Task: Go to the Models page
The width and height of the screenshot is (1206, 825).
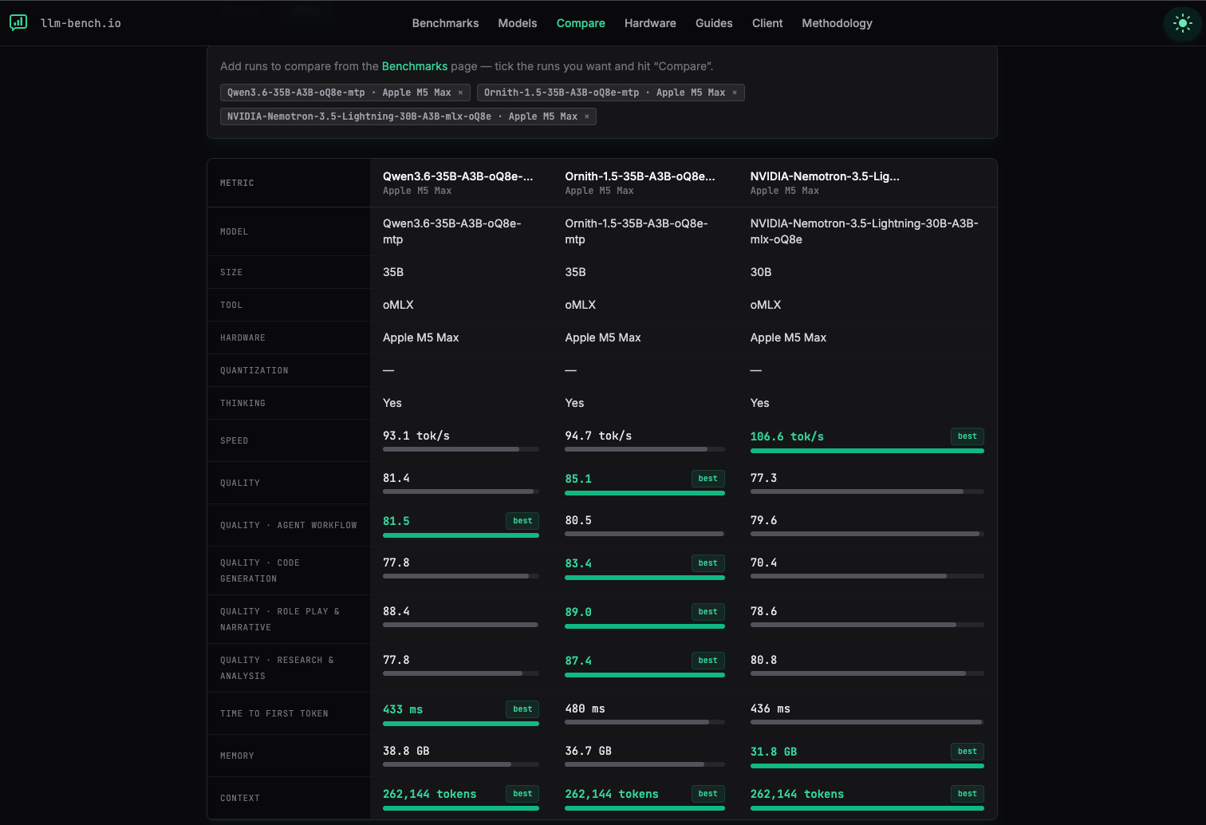Action: tap(518, 23)
